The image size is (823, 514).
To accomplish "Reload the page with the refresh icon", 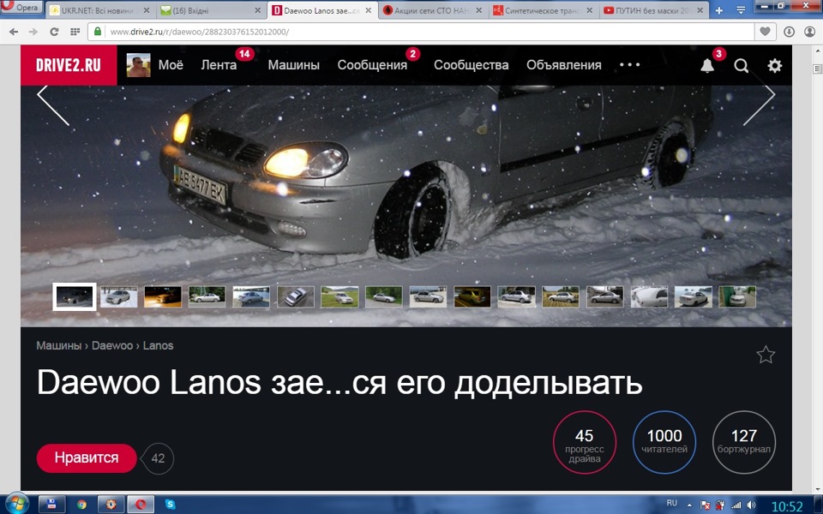I will click(x=54, y=32).
